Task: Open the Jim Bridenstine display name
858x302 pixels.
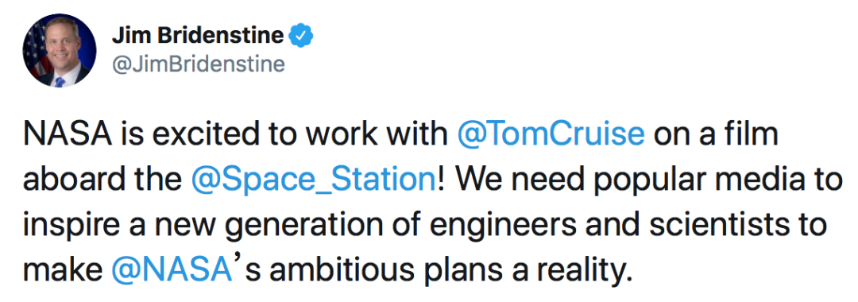Action: tap(198, 37)
